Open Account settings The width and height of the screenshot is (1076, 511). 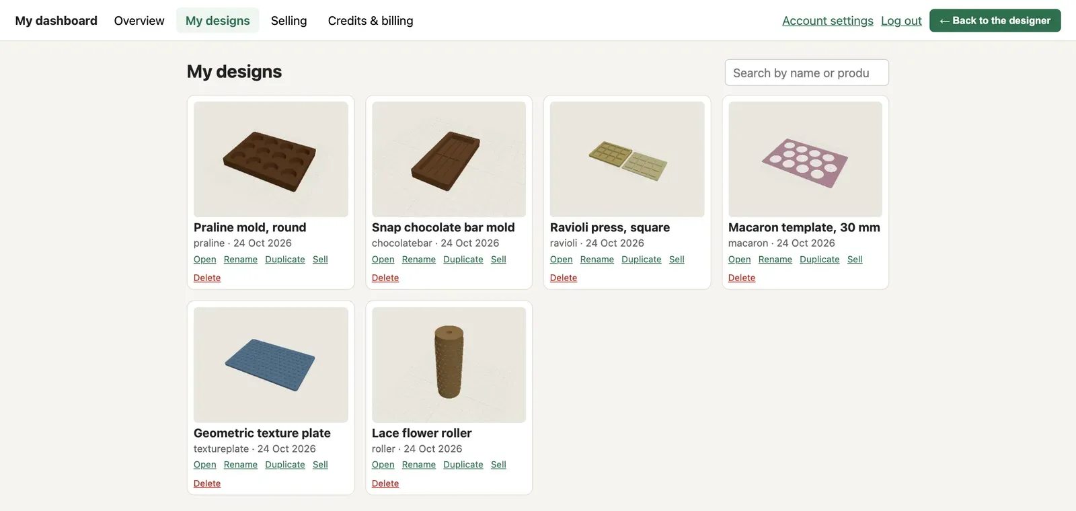[x=828, y=21]
